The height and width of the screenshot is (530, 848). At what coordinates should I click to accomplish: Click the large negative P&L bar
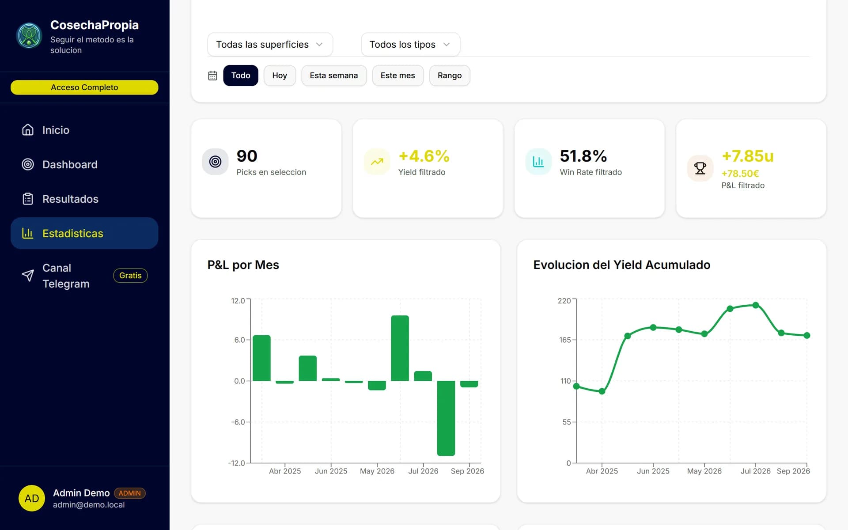446,418
